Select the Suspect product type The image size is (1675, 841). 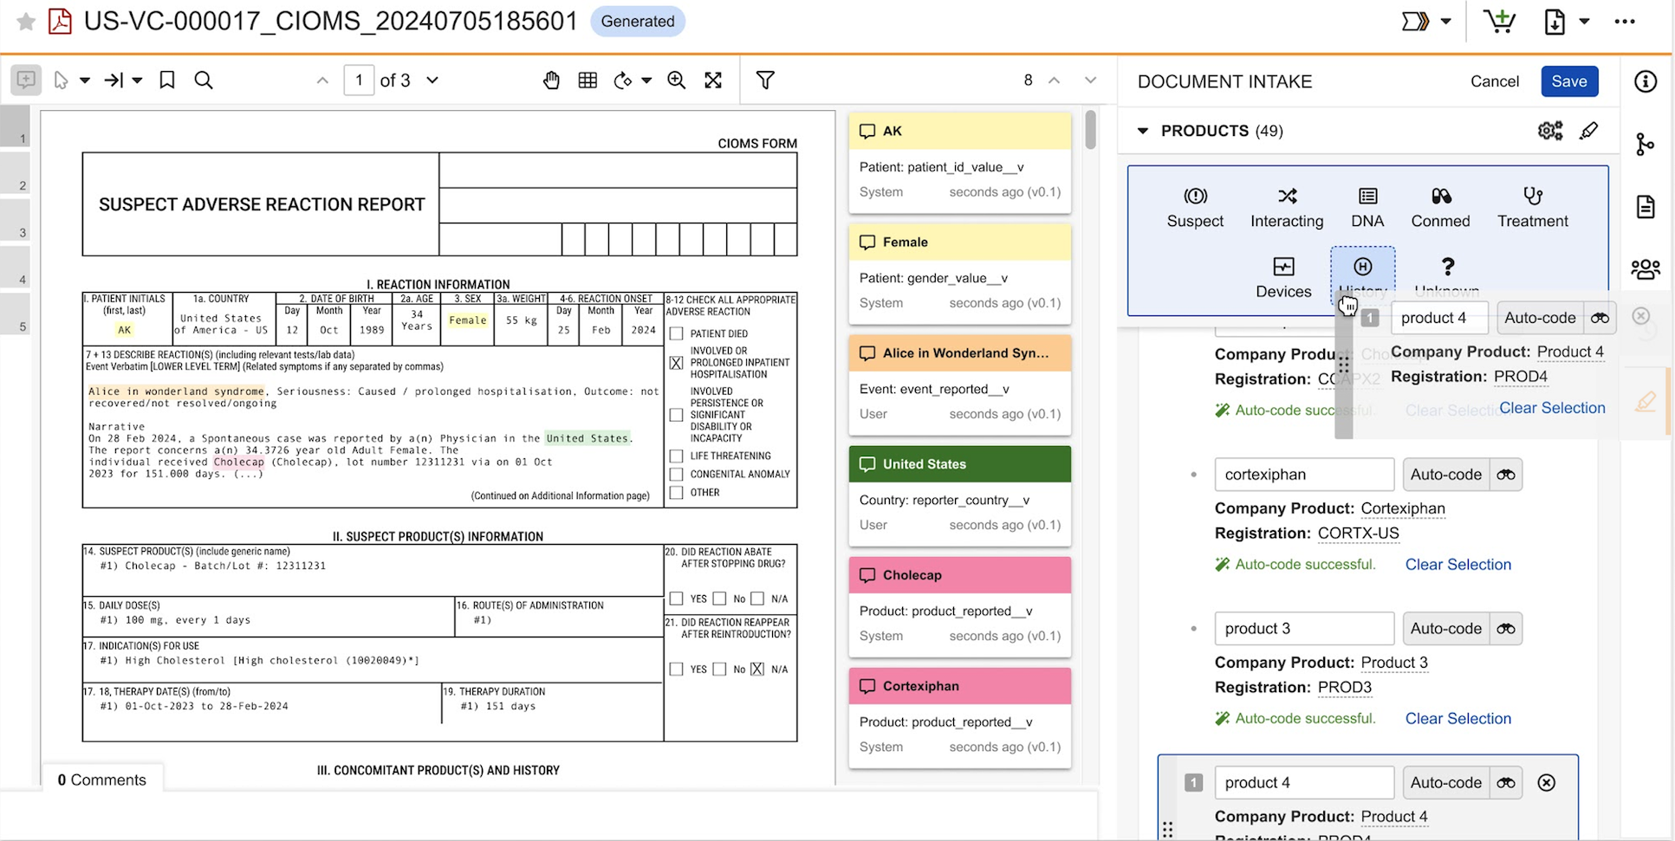pos(1195,208)
